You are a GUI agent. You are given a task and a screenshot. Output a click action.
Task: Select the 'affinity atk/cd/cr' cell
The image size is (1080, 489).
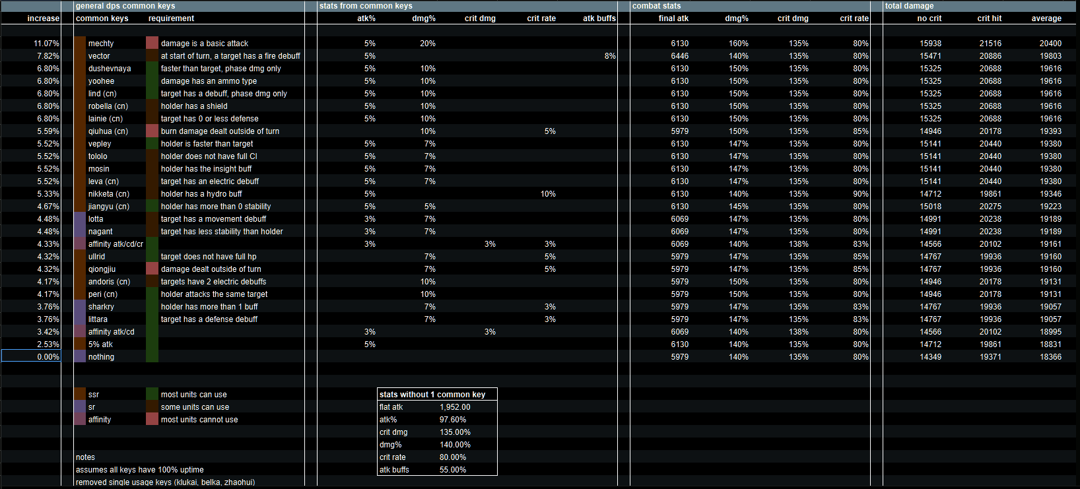click(x=116, y=244)
